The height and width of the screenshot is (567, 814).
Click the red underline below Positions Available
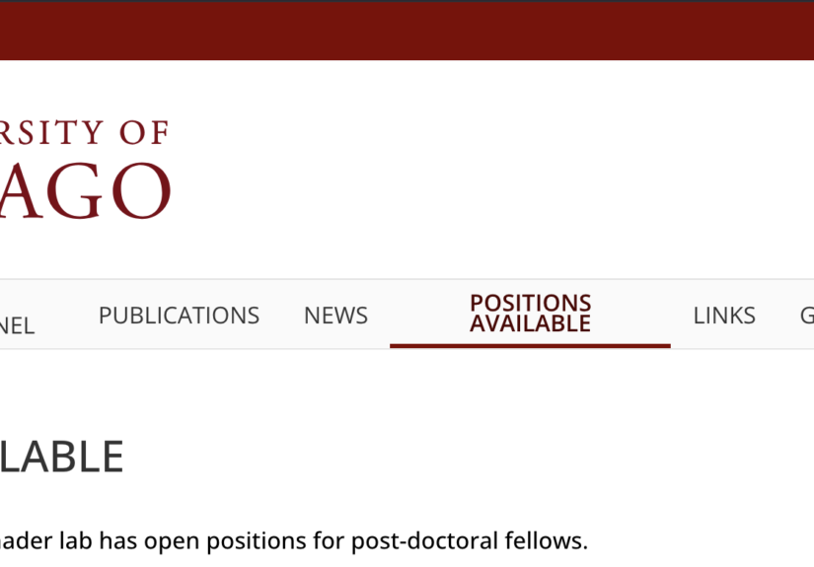click(530, 346)
